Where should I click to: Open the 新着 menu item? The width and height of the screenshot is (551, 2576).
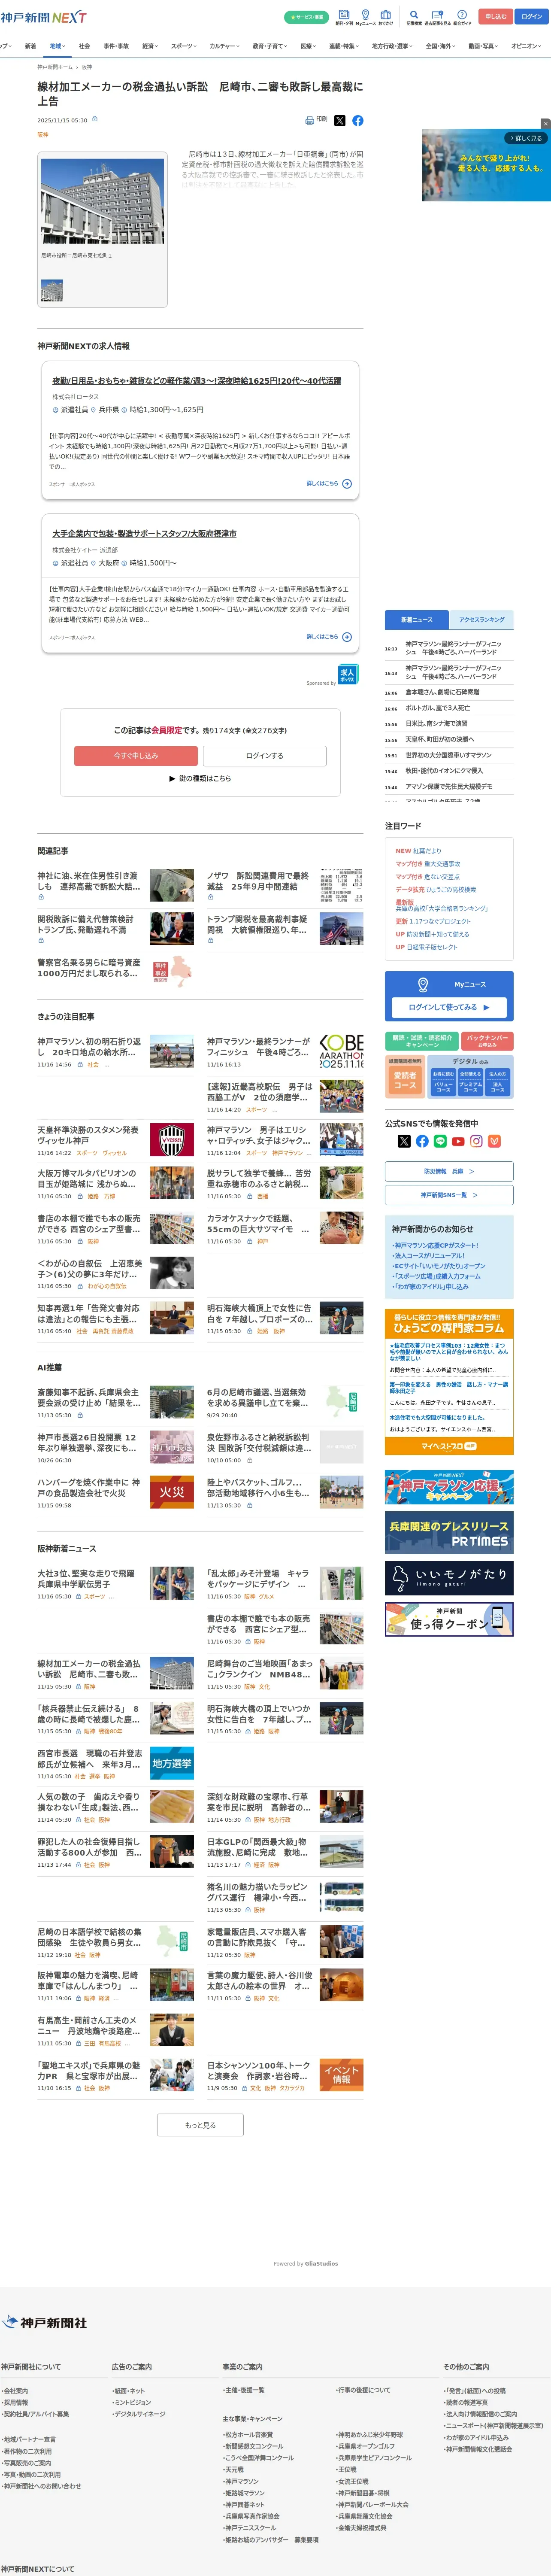pos(30,46)
